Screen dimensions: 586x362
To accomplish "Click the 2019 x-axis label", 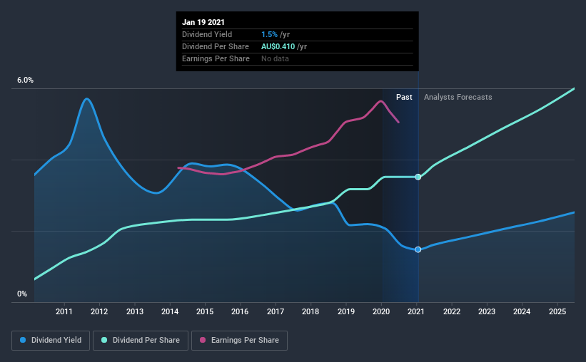I will pos(346,311).
